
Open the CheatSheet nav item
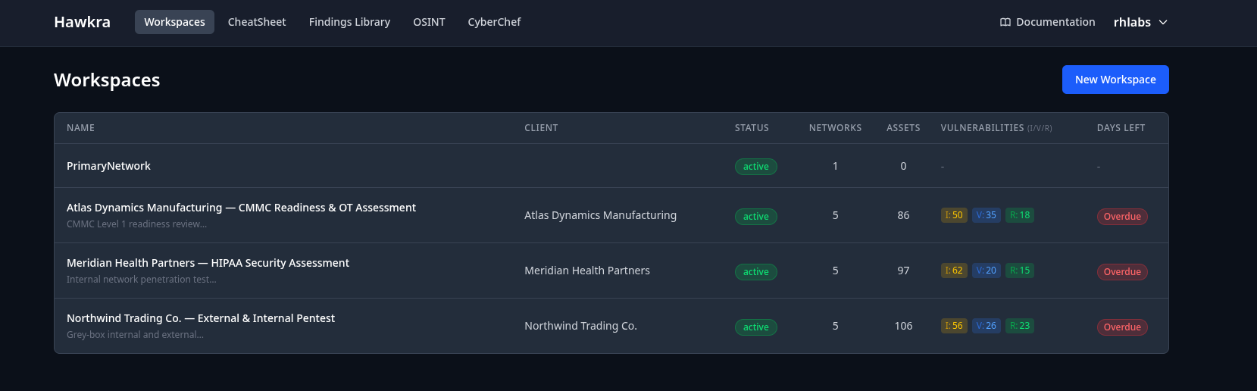pyautogui.click(x=257, y=22)
